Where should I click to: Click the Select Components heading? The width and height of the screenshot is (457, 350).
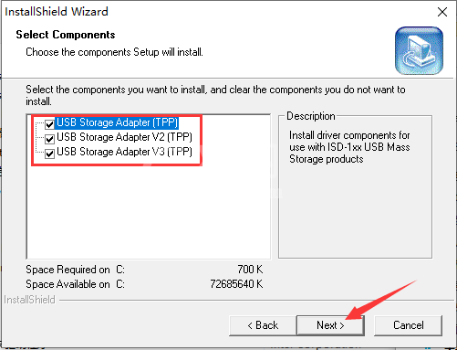66,35
